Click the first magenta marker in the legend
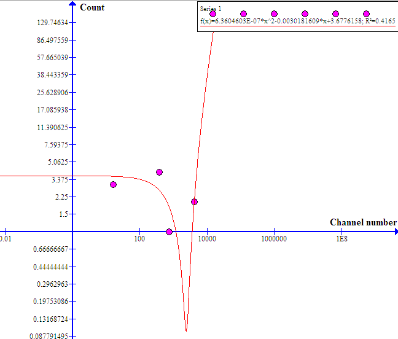398x339 pixels. (213, 14)
